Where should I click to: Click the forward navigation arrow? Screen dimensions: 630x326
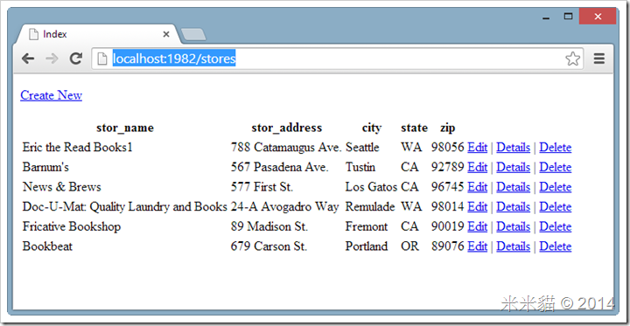pos(52,59)
